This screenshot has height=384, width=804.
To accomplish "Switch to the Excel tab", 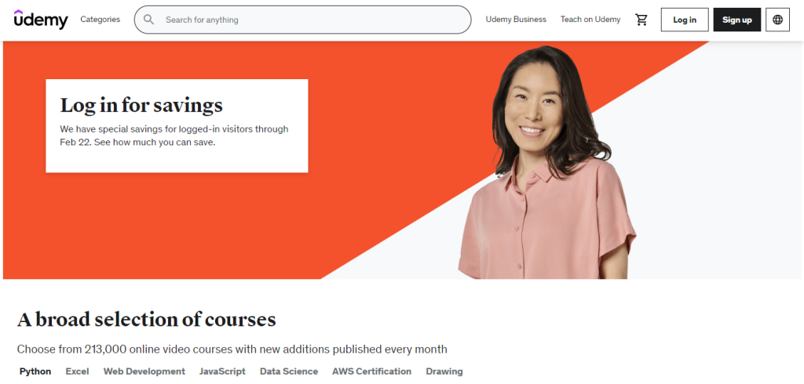I will tap(77, 371).
